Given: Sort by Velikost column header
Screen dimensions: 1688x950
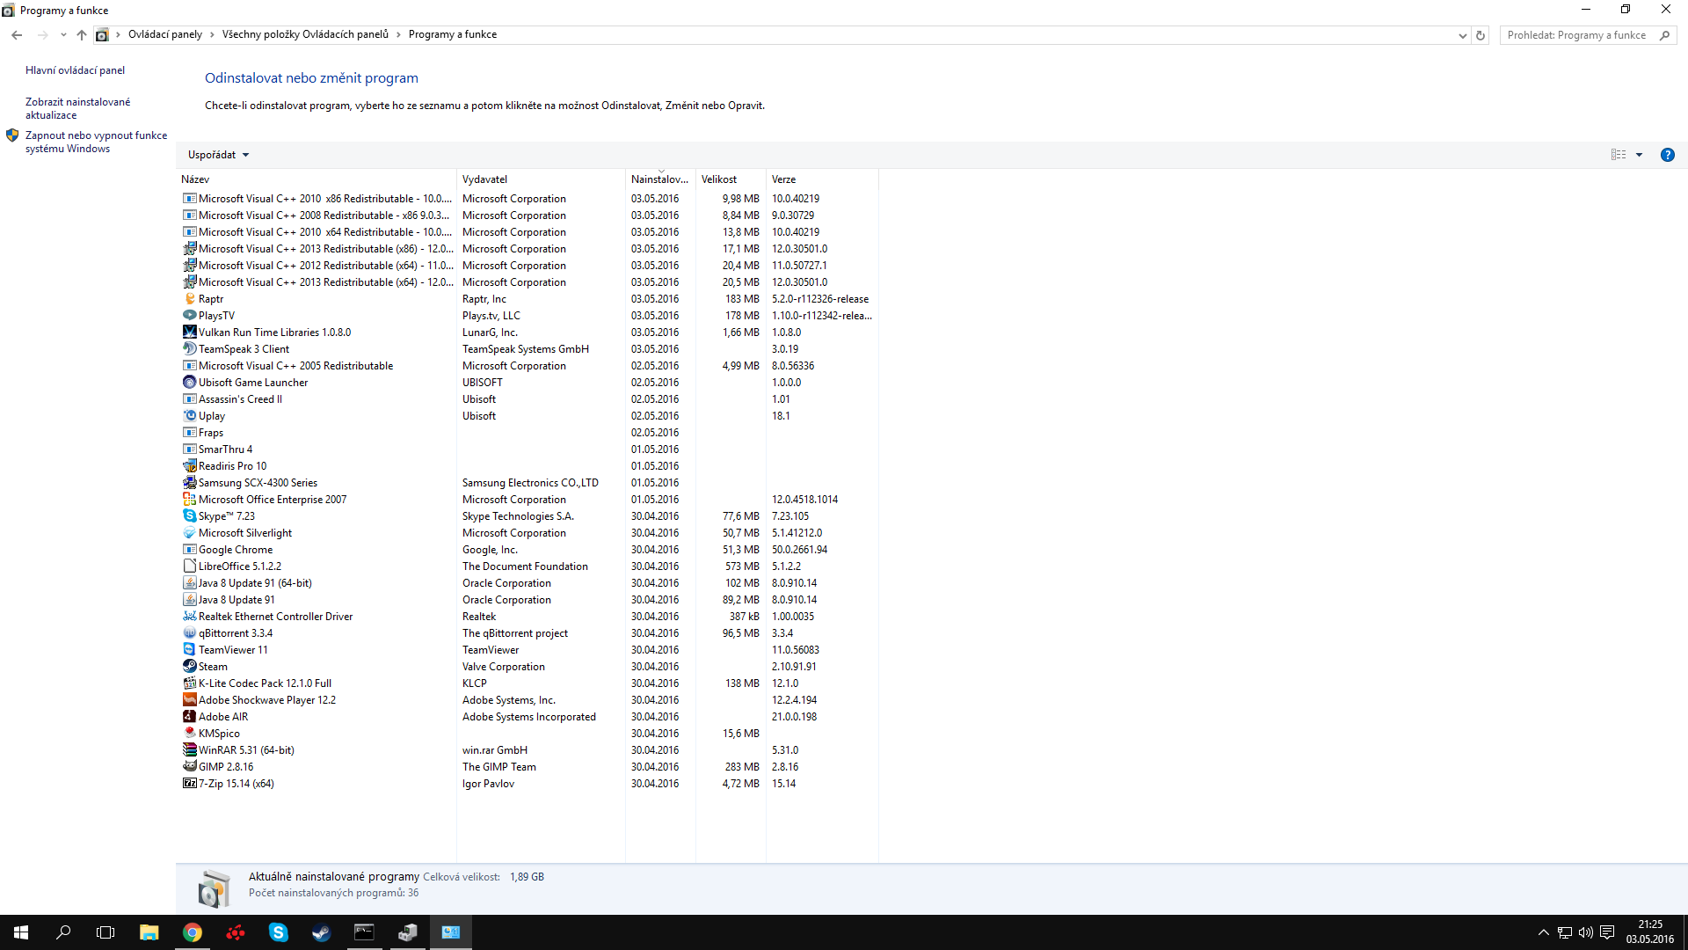Looking at the screenshot, I should pos(719,179).
